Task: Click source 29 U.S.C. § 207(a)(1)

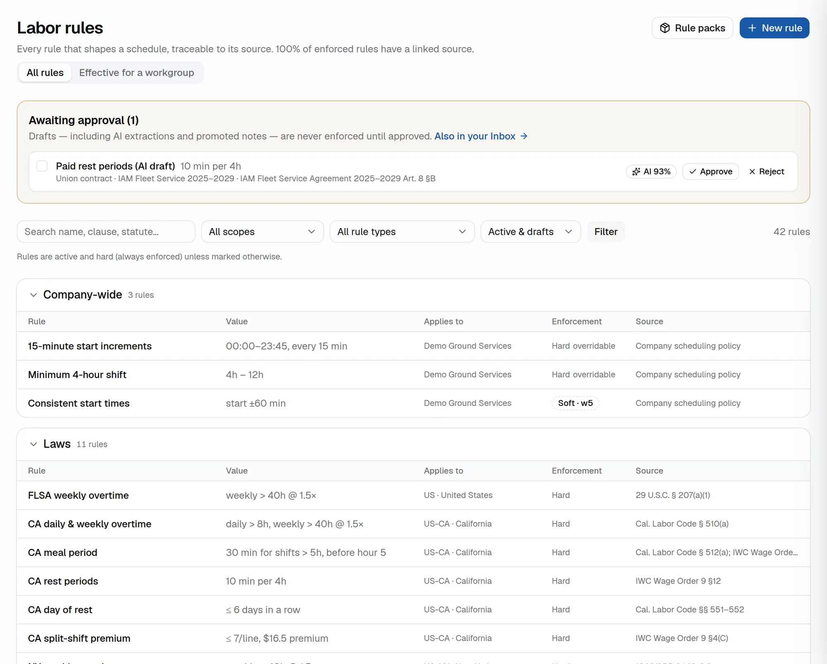Action: tap(673, 495)
